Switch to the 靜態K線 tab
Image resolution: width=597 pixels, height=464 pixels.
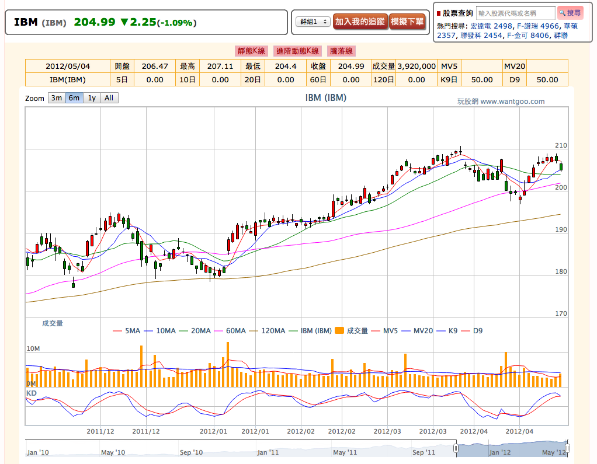[x=251, y=51]
